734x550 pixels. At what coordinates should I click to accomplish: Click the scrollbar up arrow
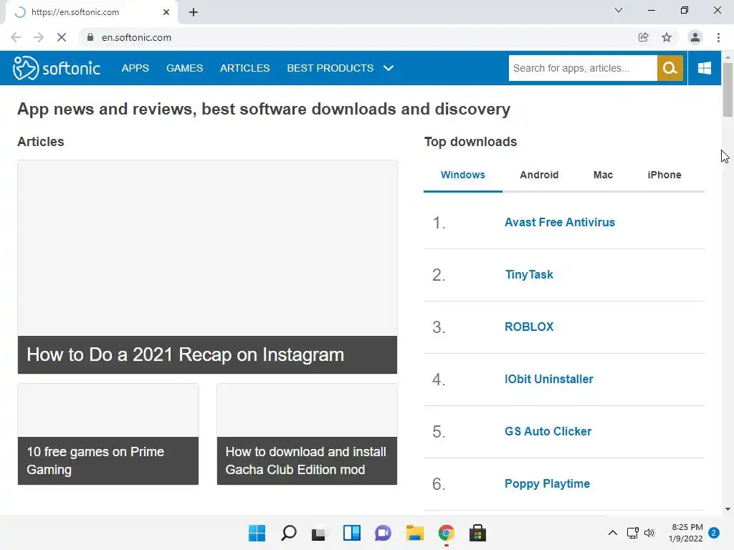(728, 57)
